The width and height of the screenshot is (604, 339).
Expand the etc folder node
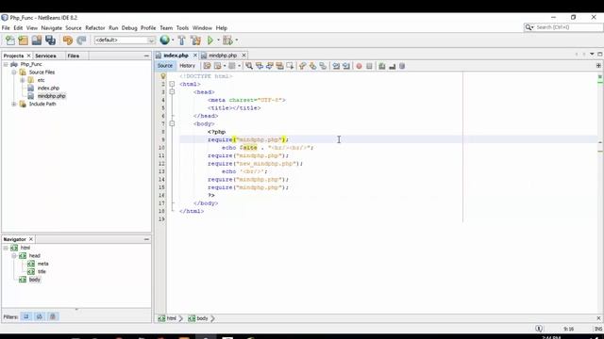tap(23, 80)
